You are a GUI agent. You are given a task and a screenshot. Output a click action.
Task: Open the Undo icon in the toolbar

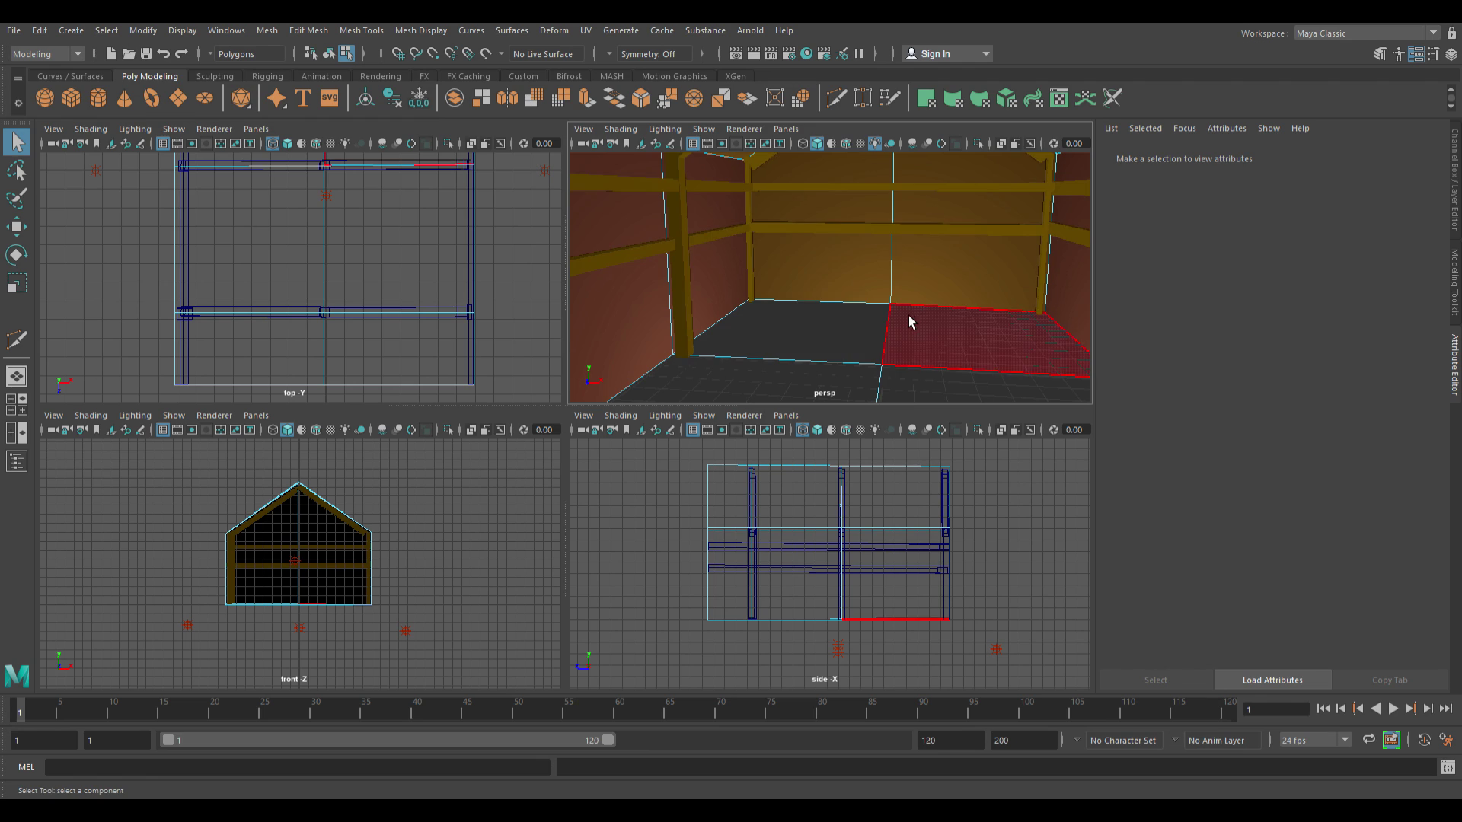point(163,53)
